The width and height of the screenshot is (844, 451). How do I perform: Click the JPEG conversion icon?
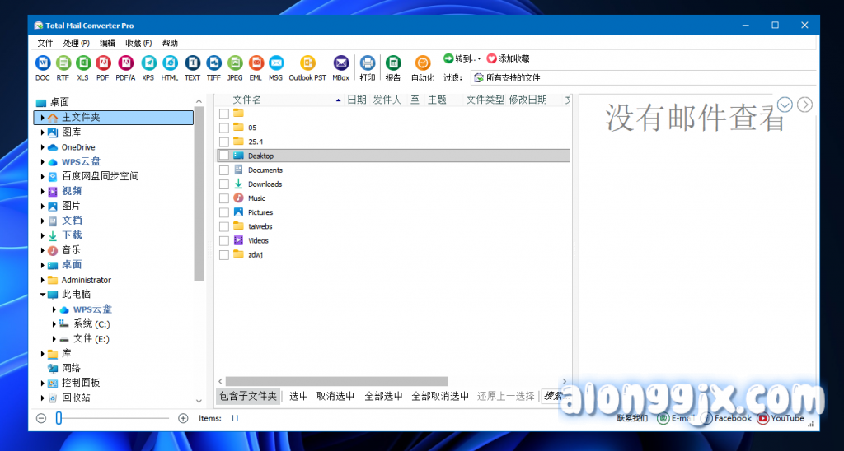(x=235, y=63)
